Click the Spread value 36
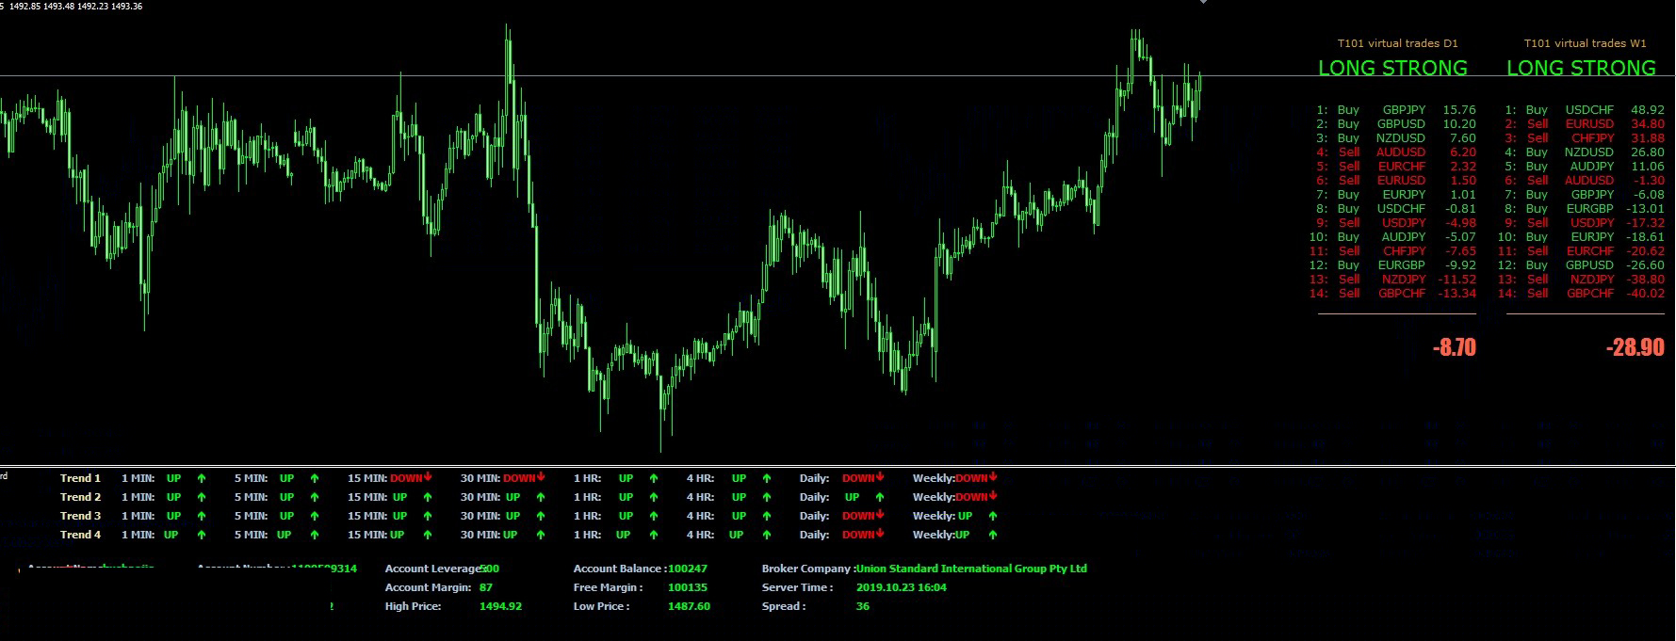The width and height of the screenshot is (1676, 641). [x=863, y=606]
